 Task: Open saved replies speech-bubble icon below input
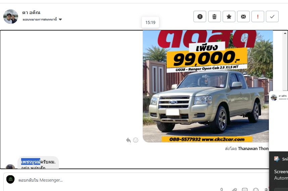(x=245, y=190)
